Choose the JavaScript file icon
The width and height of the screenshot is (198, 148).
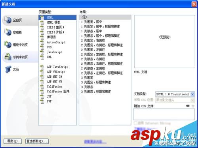(42, 52)
